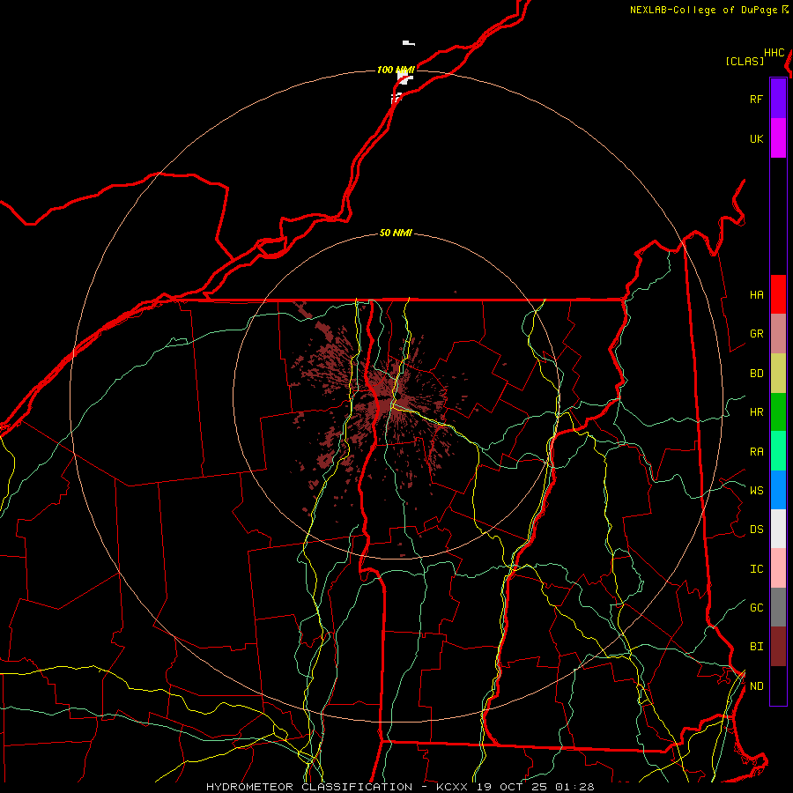Click the '50 NMI' range ring label
Image resolution: width=793 pixels, height=793 pixels.
(396, 233)
